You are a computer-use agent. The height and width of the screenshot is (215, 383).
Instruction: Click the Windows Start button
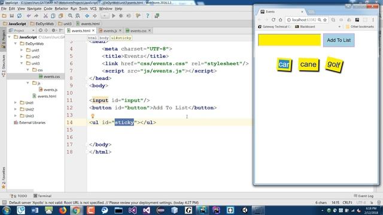7,210
